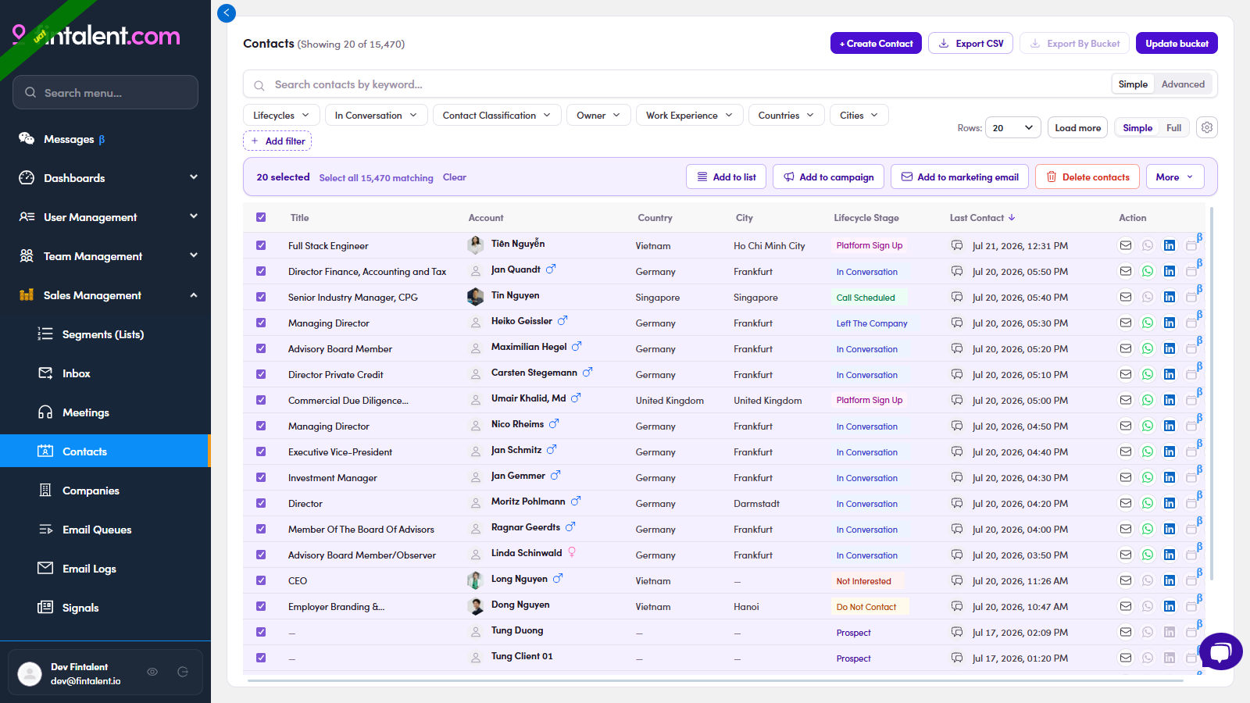1250x703 pixels.
Task: Open WhatsApp icon for Heiko Geissler row
Action: (x=1148, y=323)
